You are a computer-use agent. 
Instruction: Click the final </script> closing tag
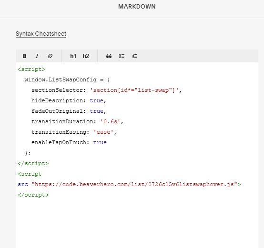33,195
